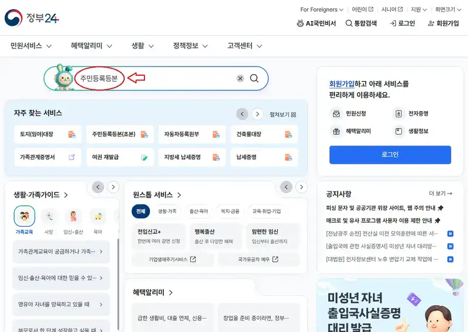468x332 pixels.
Task: Open the 어린이 external site link
Action: [362, 9]
